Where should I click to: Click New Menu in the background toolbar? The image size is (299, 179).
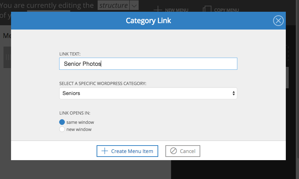click(171, 10)
